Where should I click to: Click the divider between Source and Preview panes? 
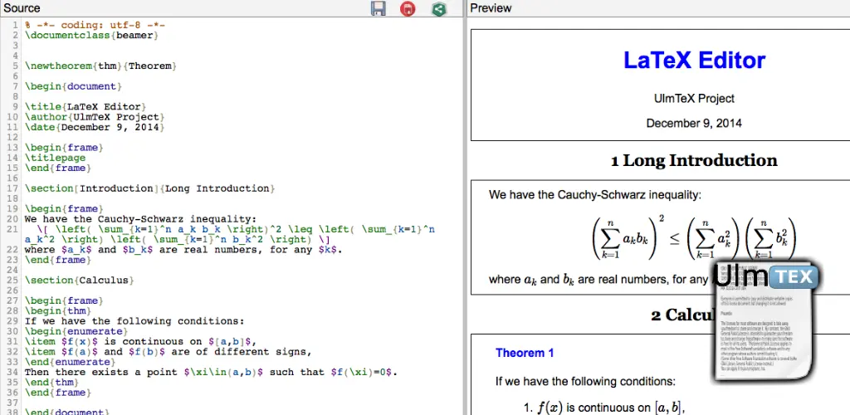click(x=465, y=207)
